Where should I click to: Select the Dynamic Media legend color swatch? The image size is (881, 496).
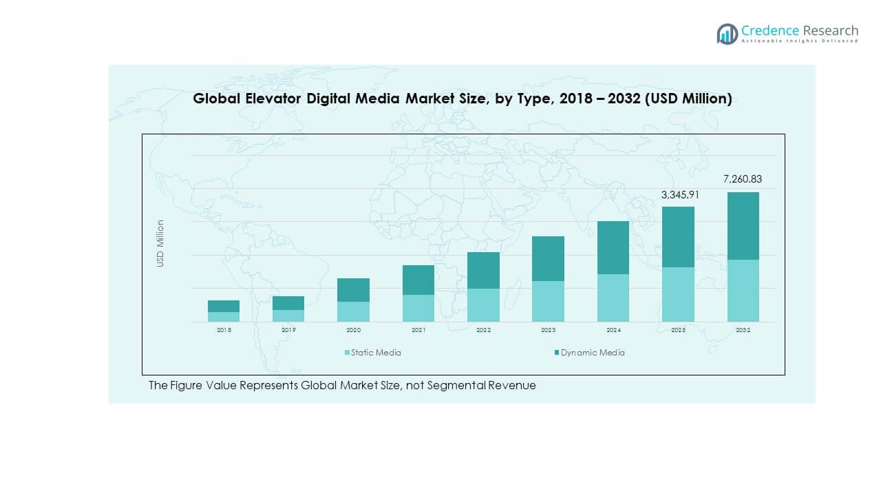[x=556, y=353]
